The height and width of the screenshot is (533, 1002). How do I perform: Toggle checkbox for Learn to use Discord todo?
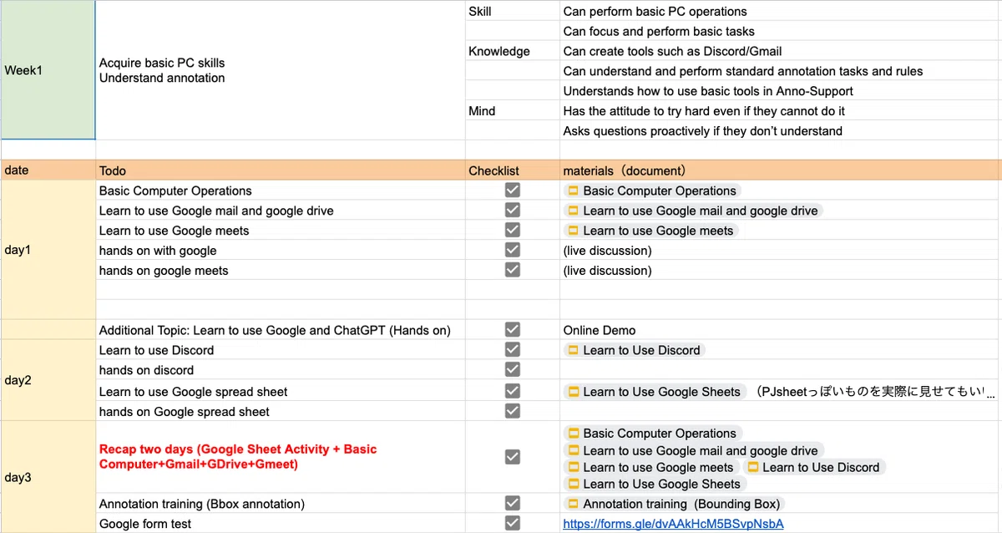click(513, 350)
